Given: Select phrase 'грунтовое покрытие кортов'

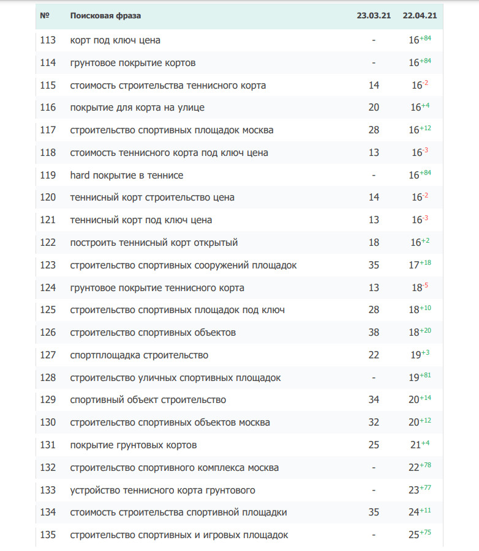Looking at the screenshot, I should point(133,63).
